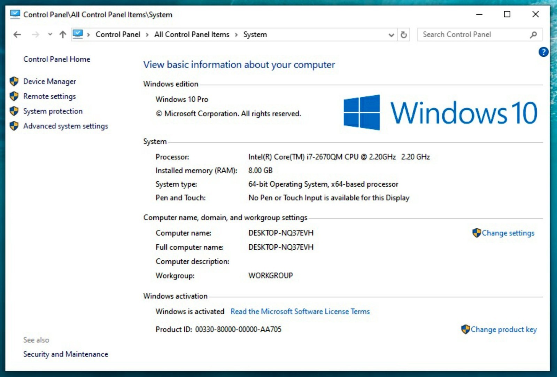Open Device Manager

coord(49,81)
